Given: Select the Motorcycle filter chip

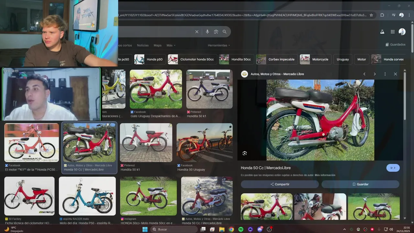Looking at the screenshot, I should [x=316, y=60].
